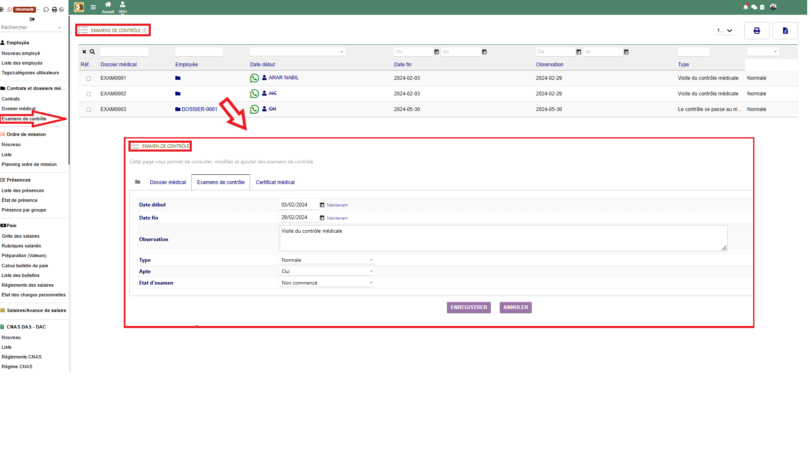Open the calendar icon beside the Date fin field
The width and height of the screenshot is (811, 456).
pyautogui.click(x=322, y=218)
